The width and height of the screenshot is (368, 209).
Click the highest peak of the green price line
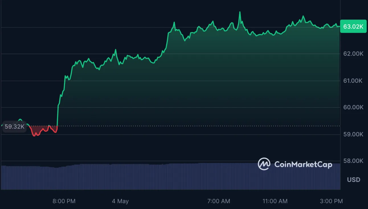(240, 12)
